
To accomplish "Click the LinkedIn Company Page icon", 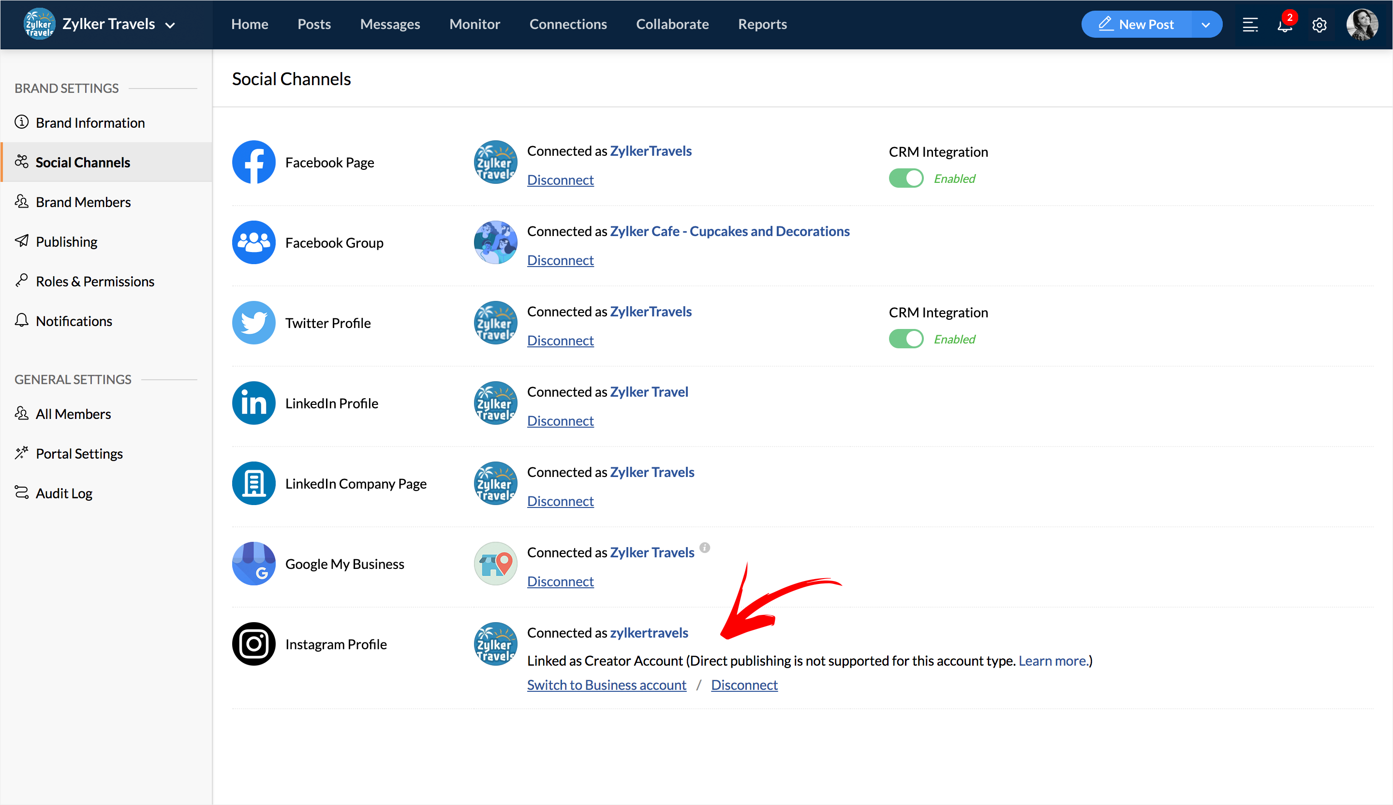I will (254, 483).
